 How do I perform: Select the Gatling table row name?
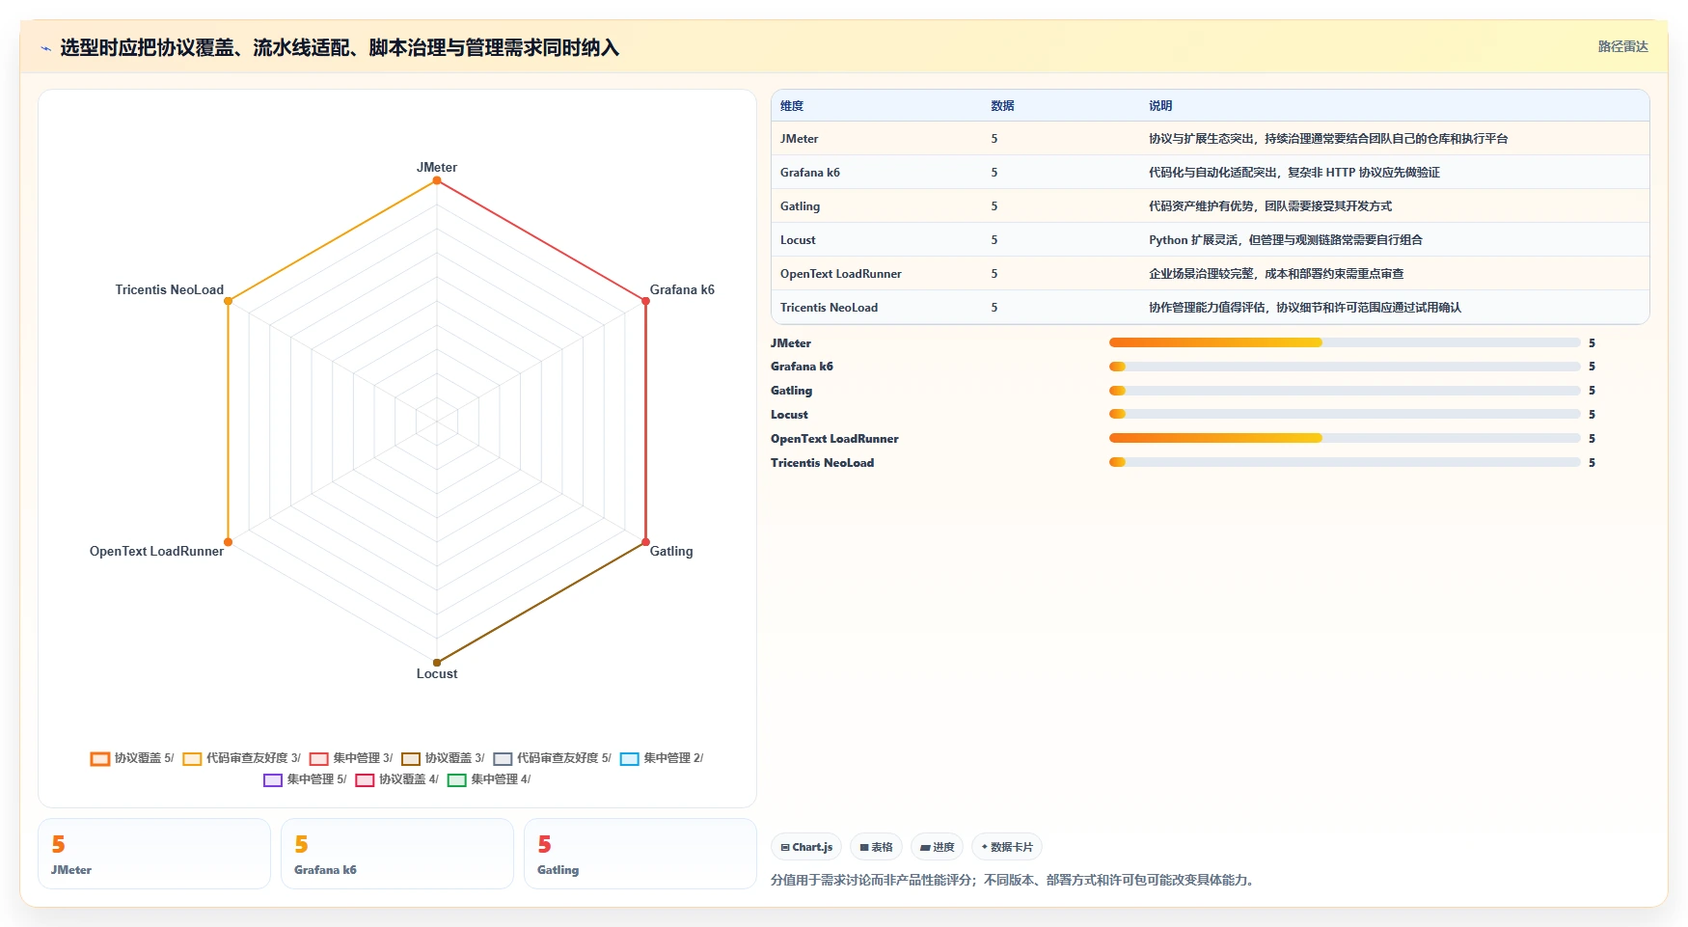coord(800,206)
